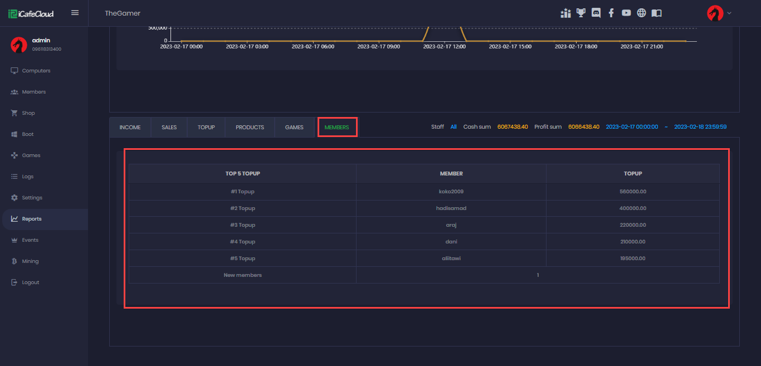Screen dimensions: 761x366
Task: Switch to the INCOME tab
Action: (130, 128)
